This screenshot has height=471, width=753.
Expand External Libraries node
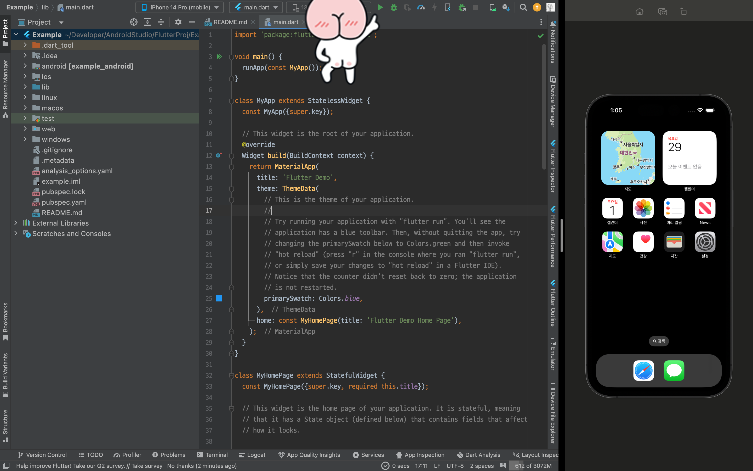[x=16, y=223]
